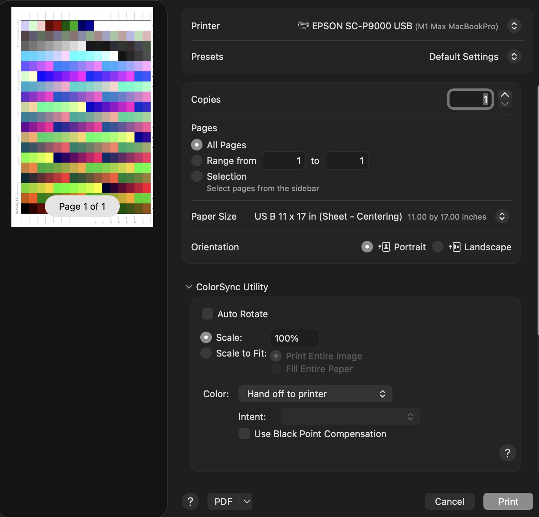Open the Color handling dropdown
The image size is (539, 517).
(x=315, y=394)
